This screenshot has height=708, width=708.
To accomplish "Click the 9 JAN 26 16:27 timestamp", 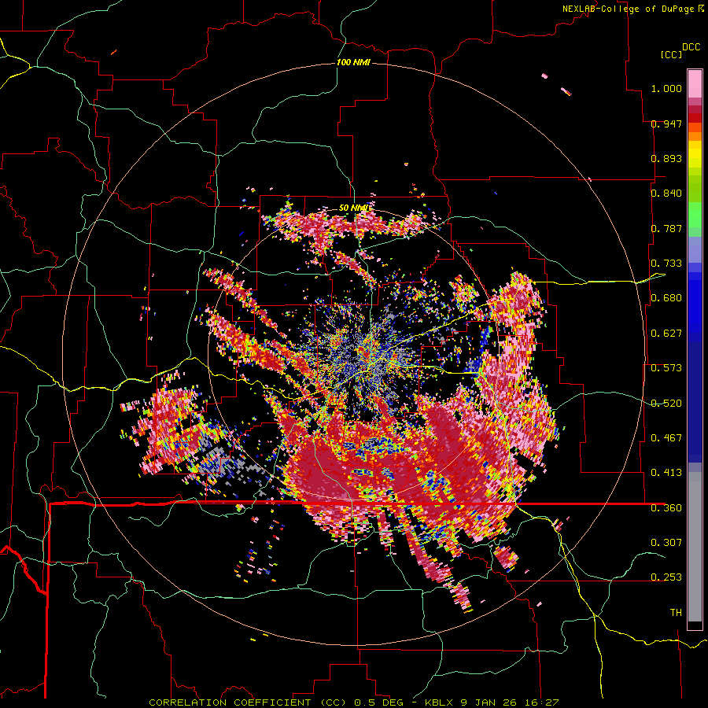I will pos(509,702).
